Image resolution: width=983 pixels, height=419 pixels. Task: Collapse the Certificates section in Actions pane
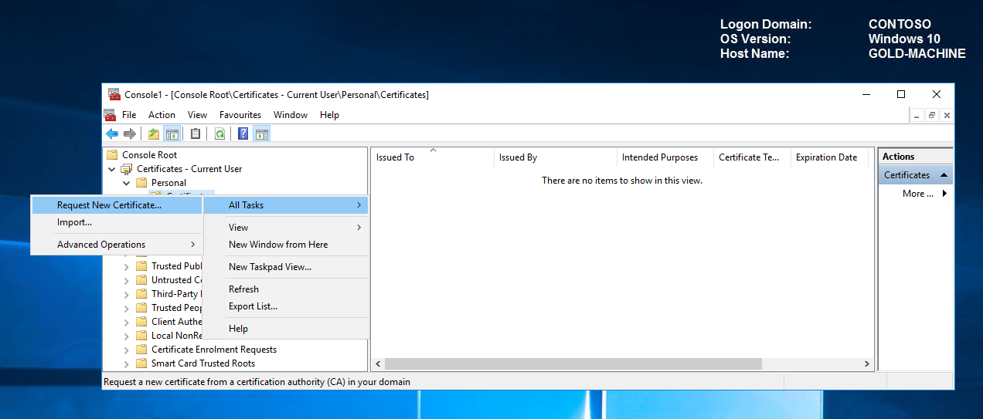click(944, 175)
